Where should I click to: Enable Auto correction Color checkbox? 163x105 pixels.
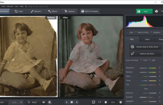pos(141,60)
